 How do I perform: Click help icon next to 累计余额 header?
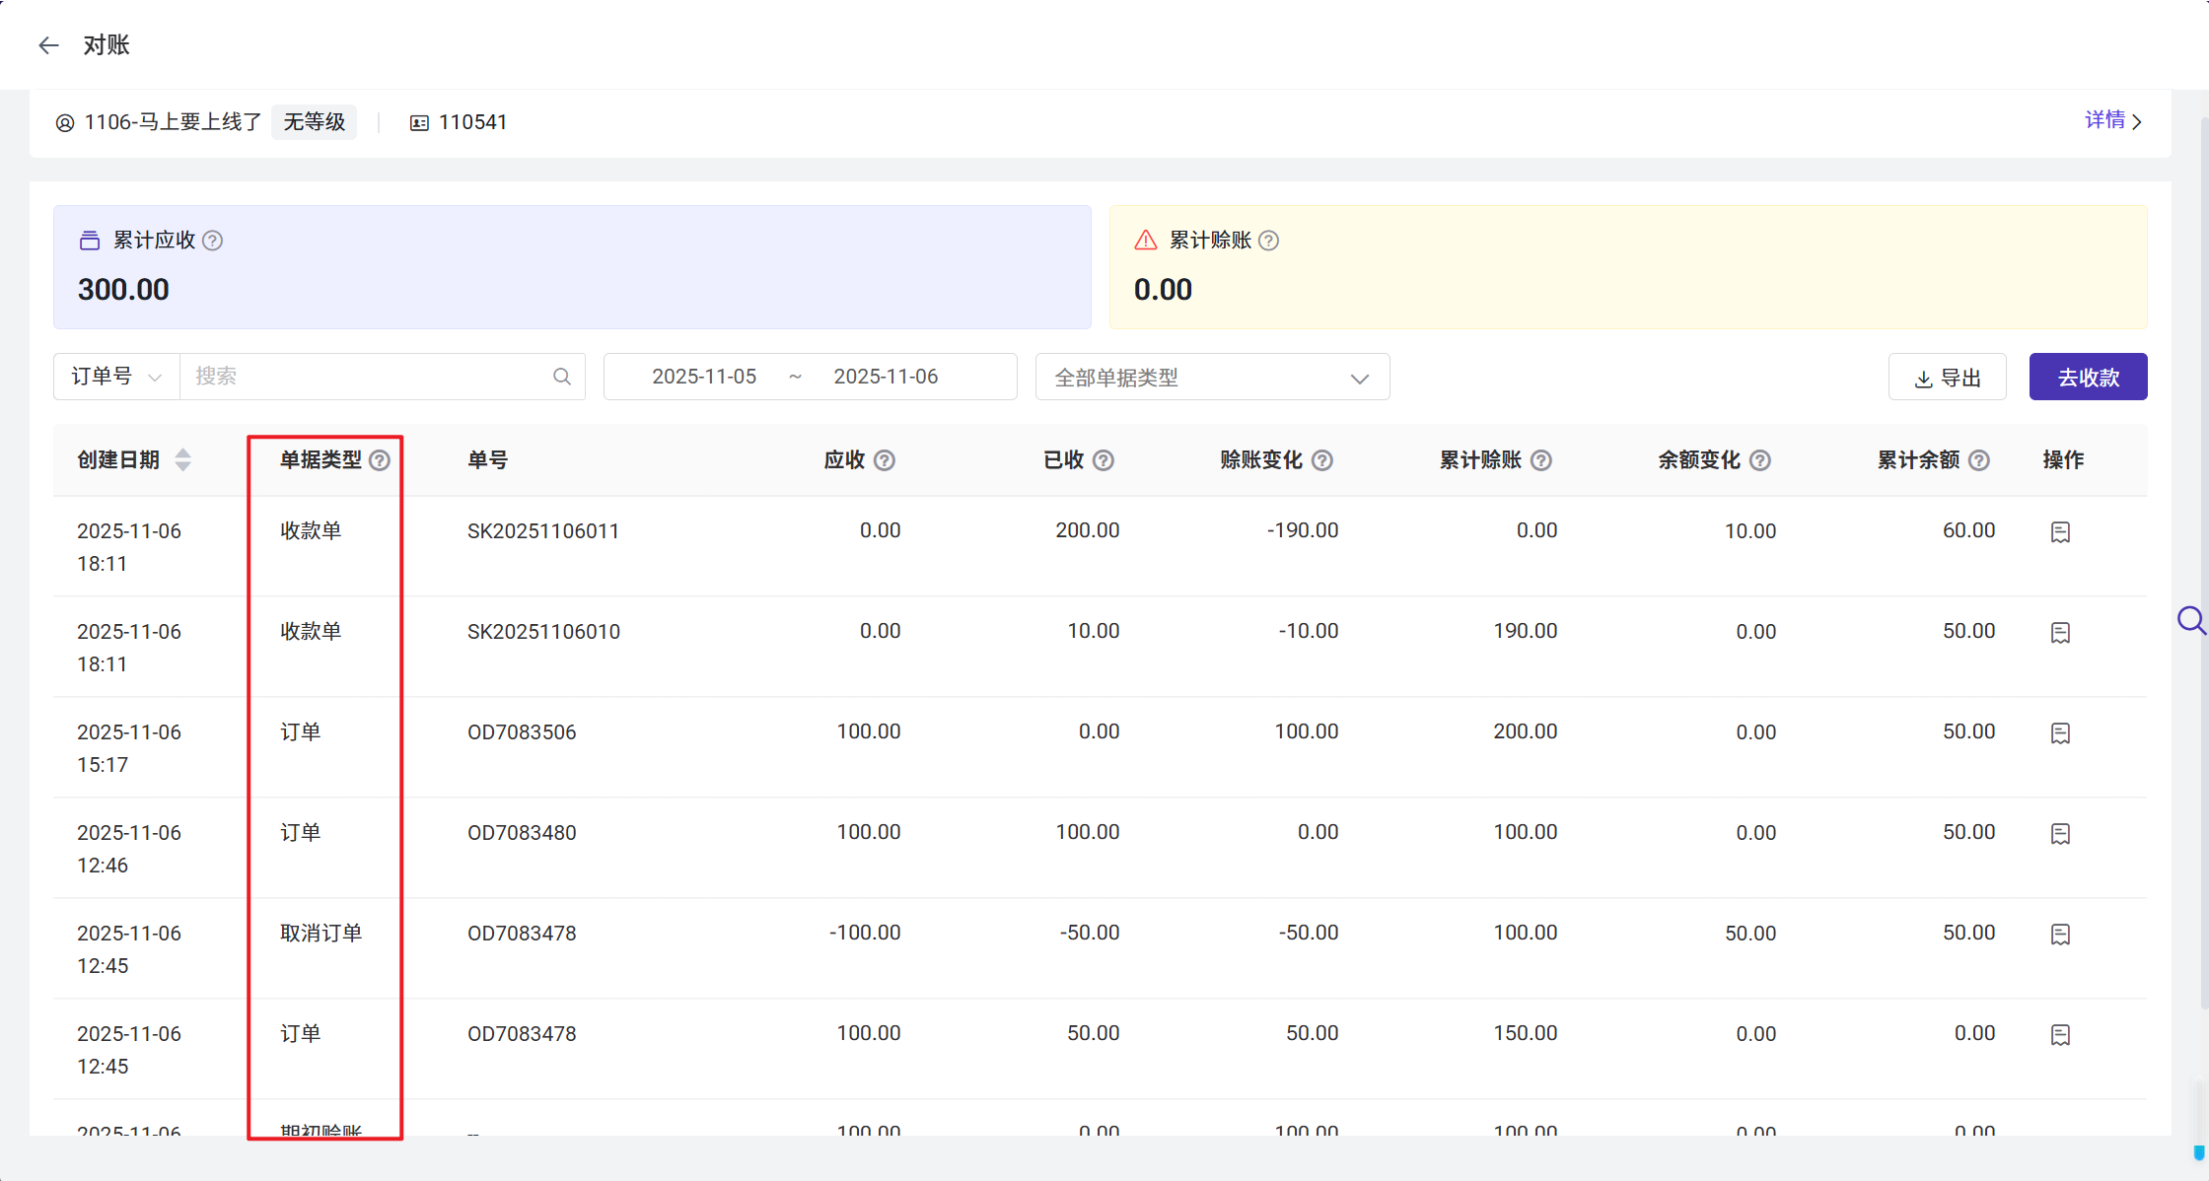pyautogui.click(x=1978, y=460)
